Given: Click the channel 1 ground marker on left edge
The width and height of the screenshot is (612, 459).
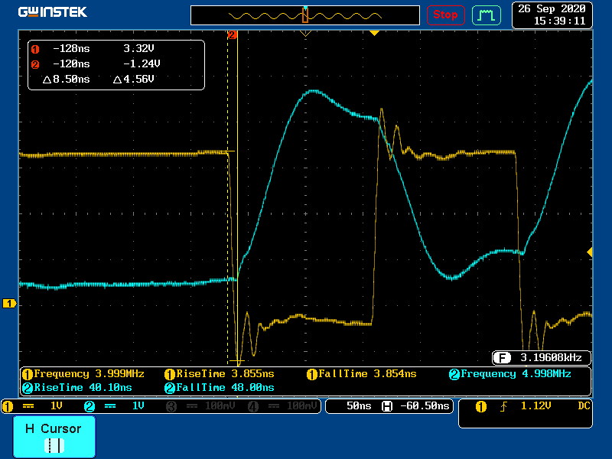Looking at the screenshot, I should [x=10, y=304].
